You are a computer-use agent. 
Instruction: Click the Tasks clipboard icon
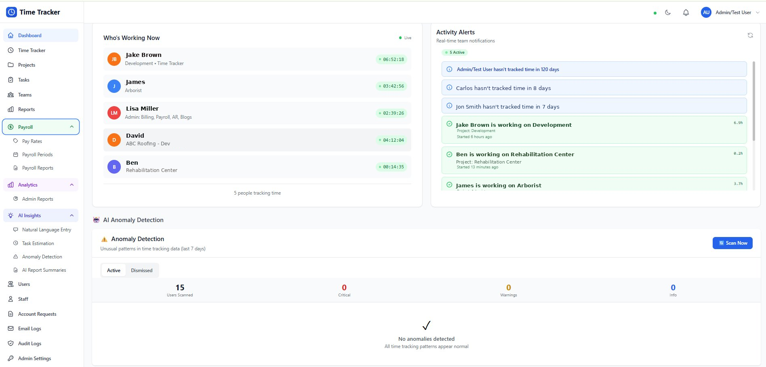[11, 80]
